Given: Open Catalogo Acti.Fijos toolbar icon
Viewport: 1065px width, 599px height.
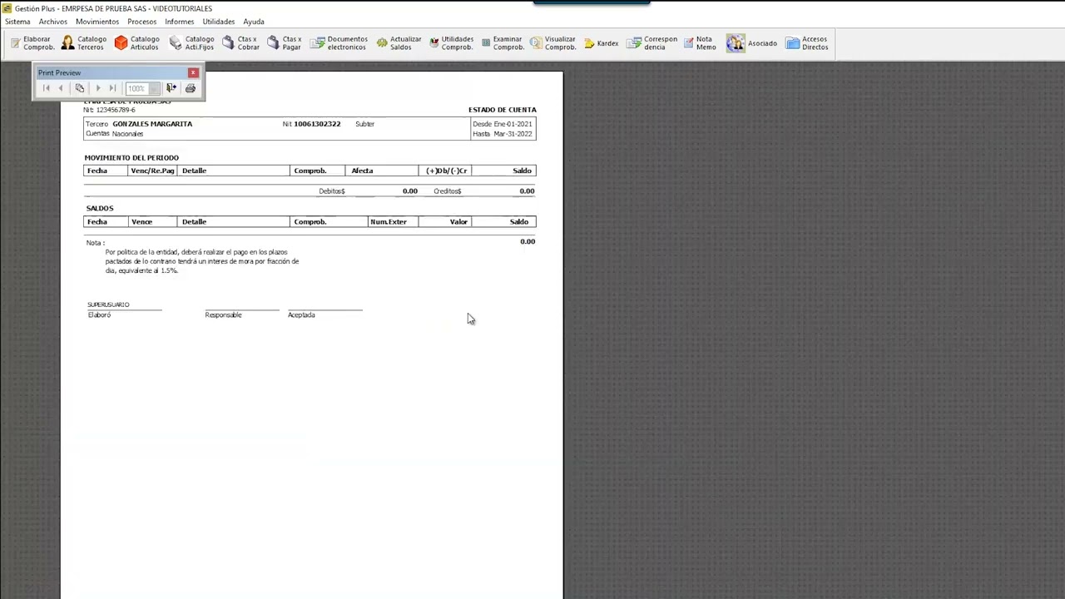Looking at the screenshot, I should 191,43.
